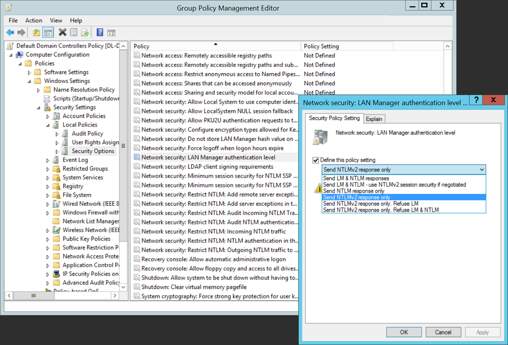Image resolution: width=508 pixels, height=345 pixels.
Task: Click the console tree horizontal scrollbar thumb
Action: tap(34, 296)
